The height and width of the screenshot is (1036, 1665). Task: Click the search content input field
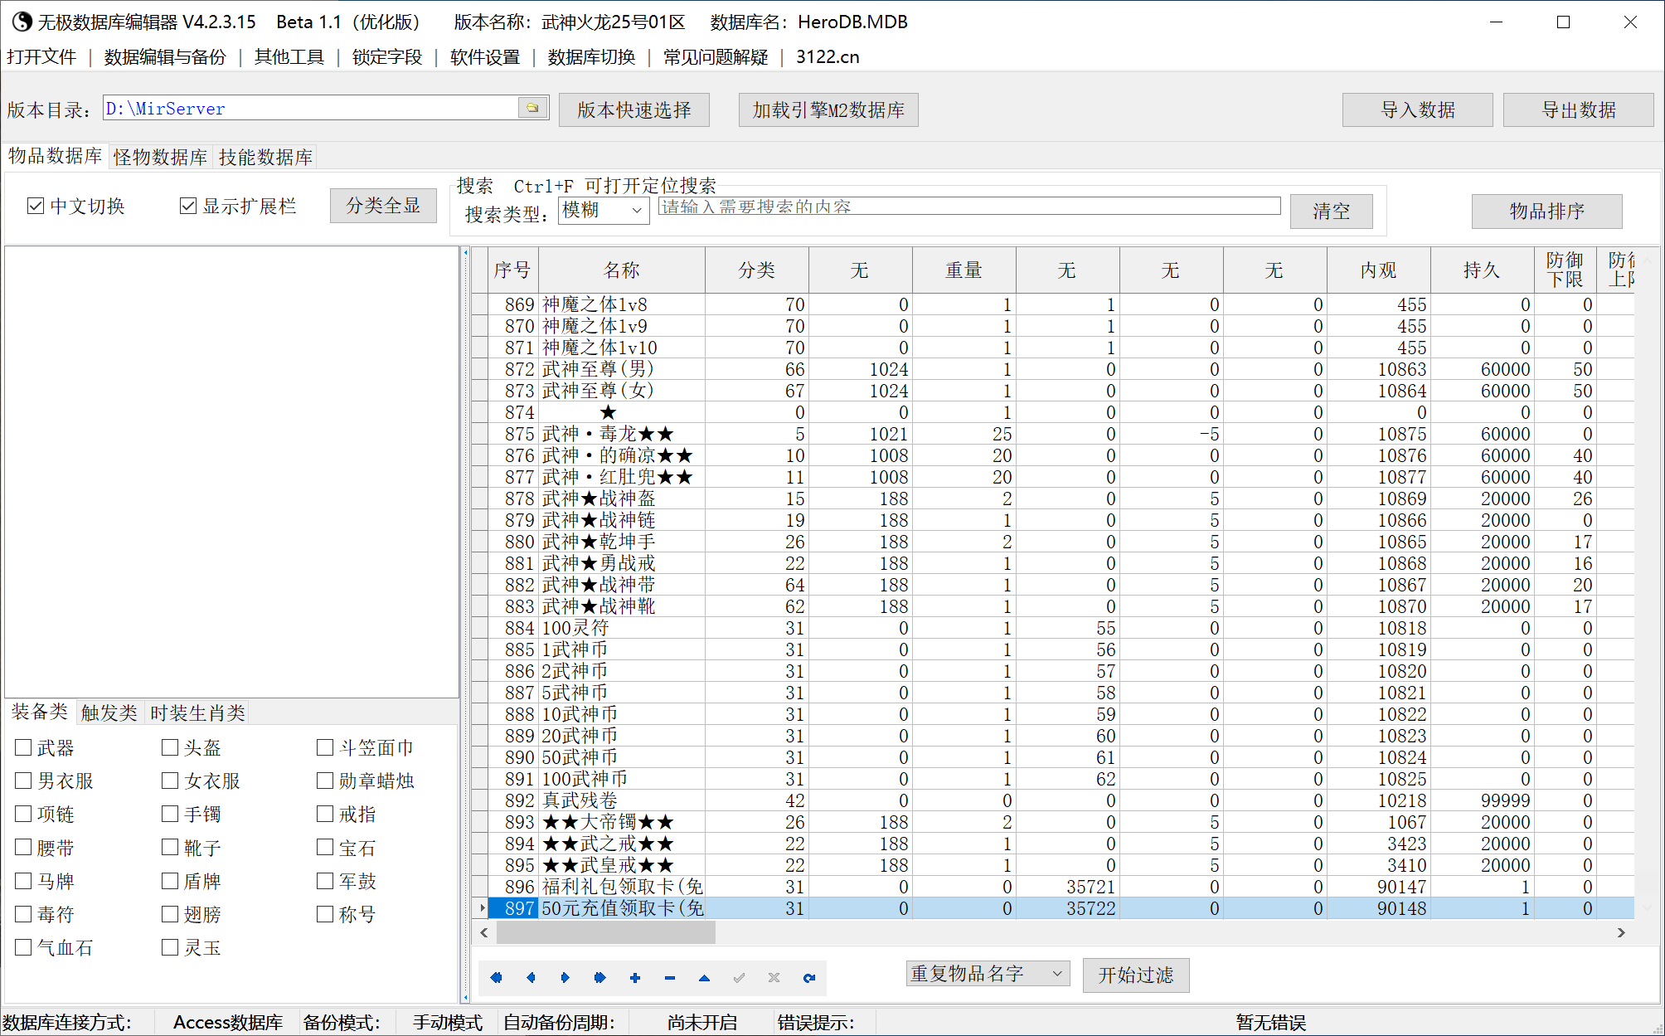(969, 207)
